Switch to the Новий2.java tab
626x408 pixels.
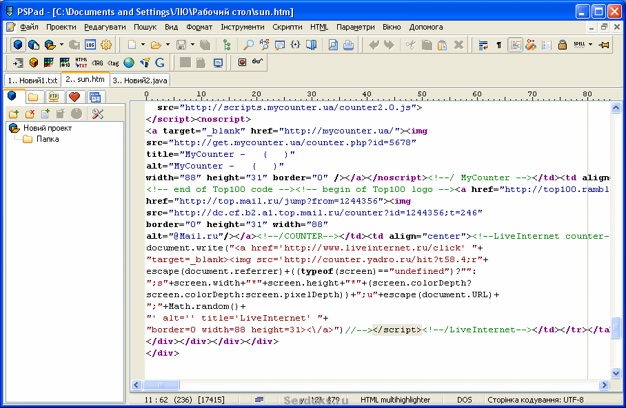140,80
